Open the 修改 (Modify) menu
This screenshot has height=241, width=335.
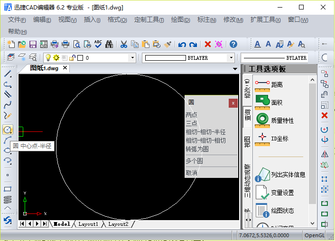click(x=233, y=19)
